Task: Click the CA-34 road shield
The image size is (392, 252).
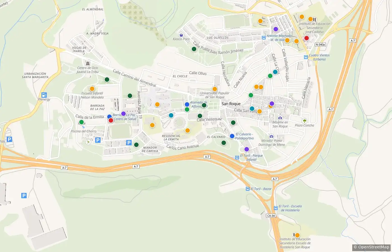Action: [271, 216]
